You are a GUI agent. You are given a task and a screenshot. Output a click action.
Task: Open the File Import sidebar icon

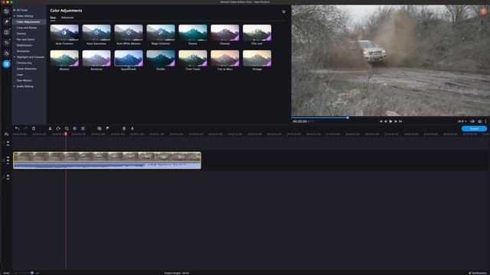6,11
